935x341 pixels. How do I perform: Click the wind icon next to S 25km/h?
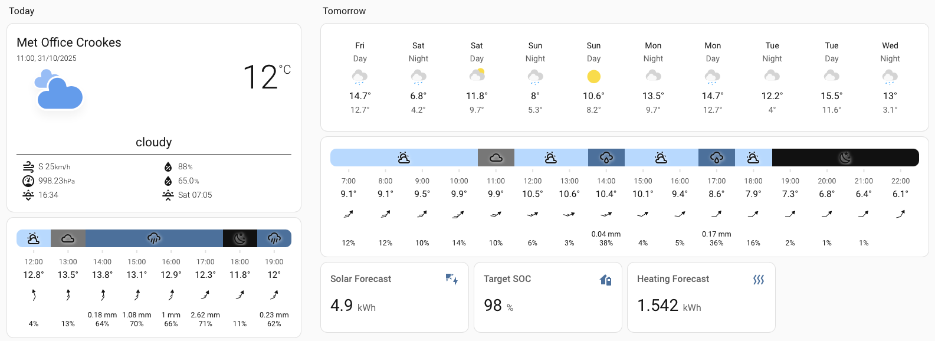click(x=27, y=166)
